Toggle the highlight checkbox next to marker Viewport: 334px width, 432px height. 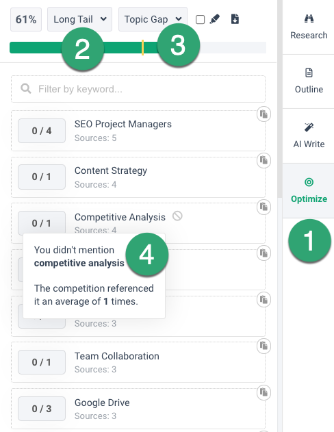[200, 20]
